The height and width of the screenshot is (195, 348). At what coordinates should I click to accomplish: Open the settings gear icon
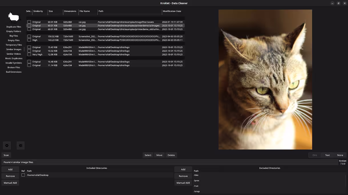[x=7, y=146]
